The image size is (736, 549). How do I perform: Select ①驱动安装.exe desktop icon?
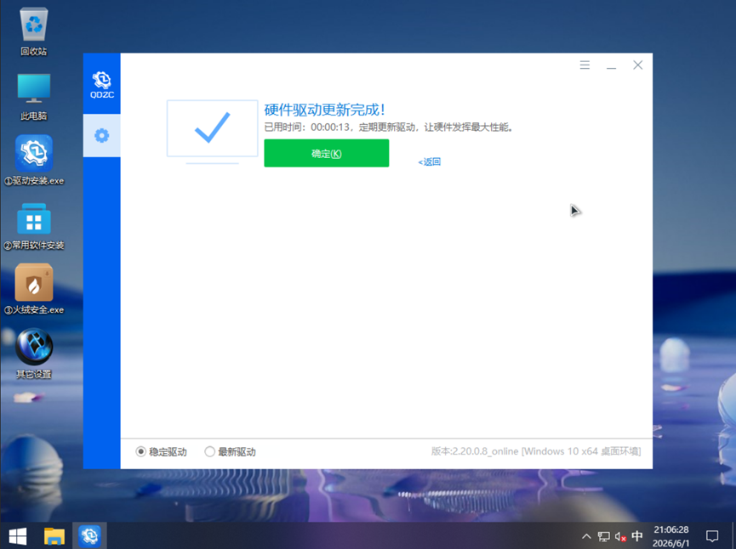coord(34,161)
